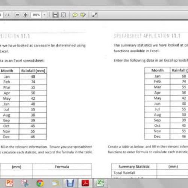
Task: Open the folder icon in the taskbar
Action: 55,183
